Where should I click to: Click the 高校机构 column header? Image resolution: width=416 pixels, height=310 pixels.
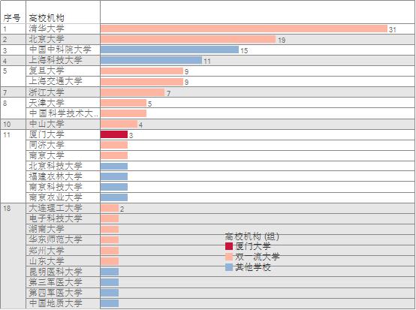[47, 18]
